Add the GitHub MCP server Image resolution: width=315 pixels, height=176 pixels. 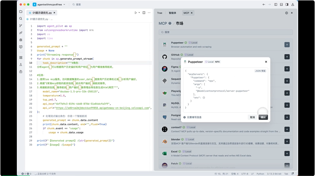[287, 57]
